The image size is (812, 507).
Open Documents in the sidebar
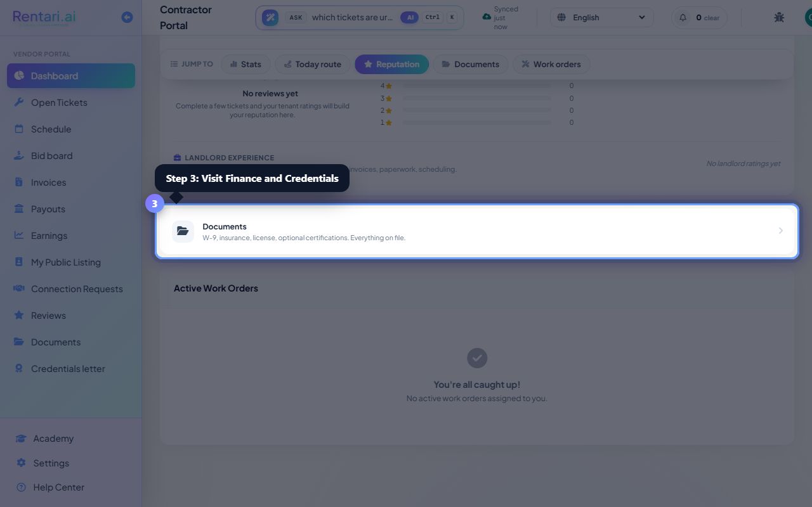click(x=71, y=342)
